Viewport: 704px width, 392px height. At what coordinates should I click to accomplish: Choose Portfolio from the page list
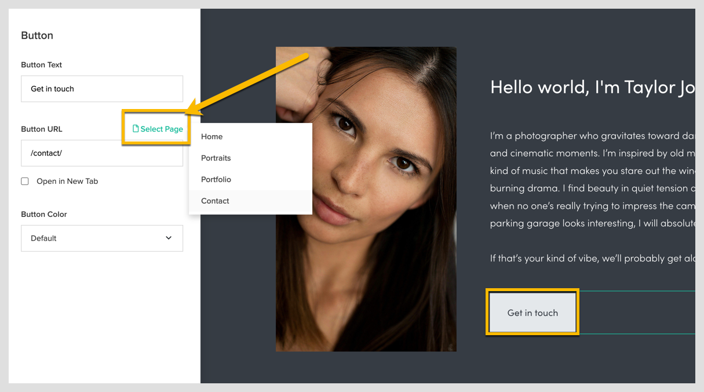click(250, 180)
